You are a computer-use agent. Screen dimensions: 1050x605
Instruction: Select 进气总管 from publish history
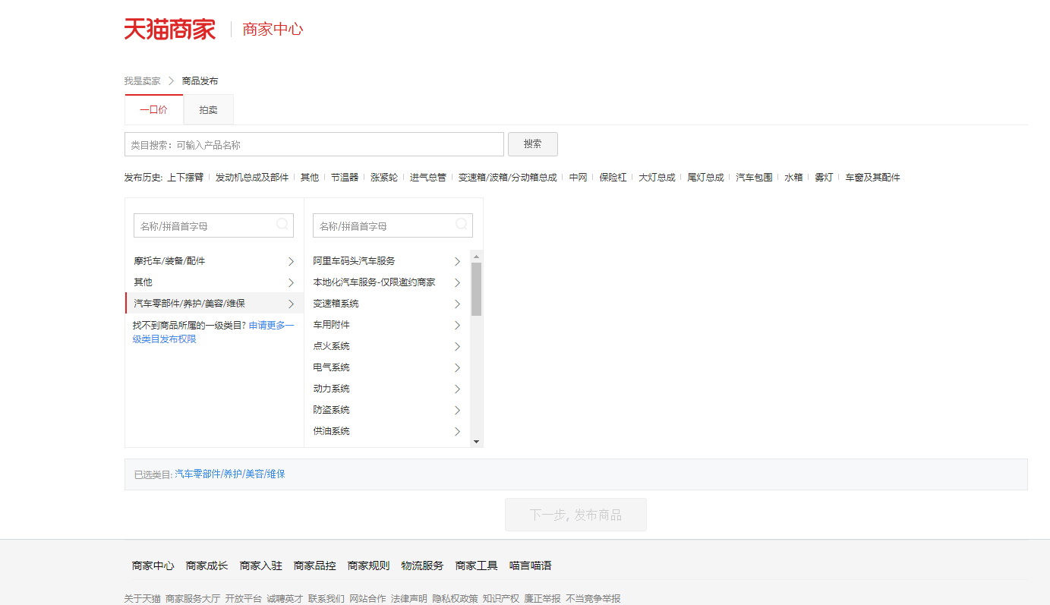[x=428, y=177]
